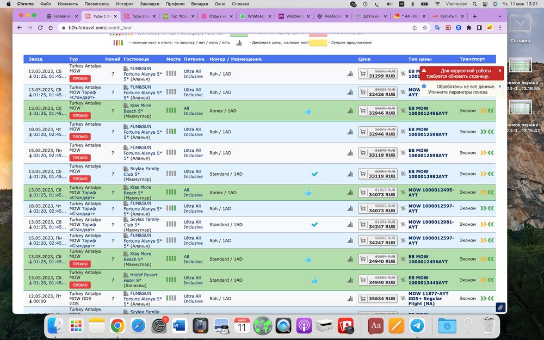Click the seat availability bars in the 32946 RUB Klas More row
The image size is (544, 340).
click(171, 110)
